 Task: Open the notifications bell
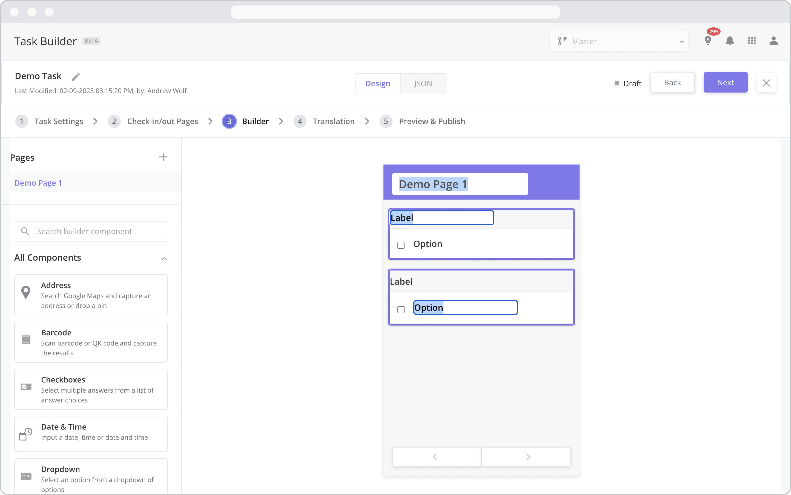730,41
